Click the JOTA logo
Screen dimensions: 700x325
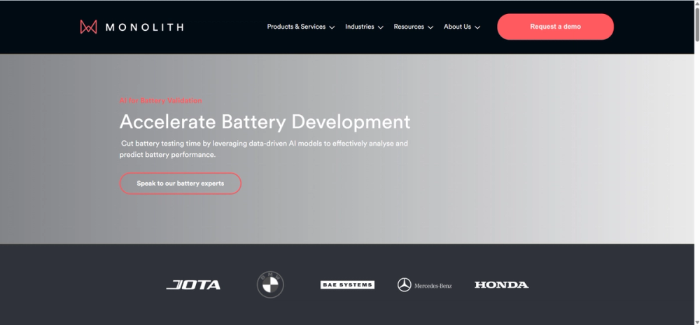pos(193,285)
